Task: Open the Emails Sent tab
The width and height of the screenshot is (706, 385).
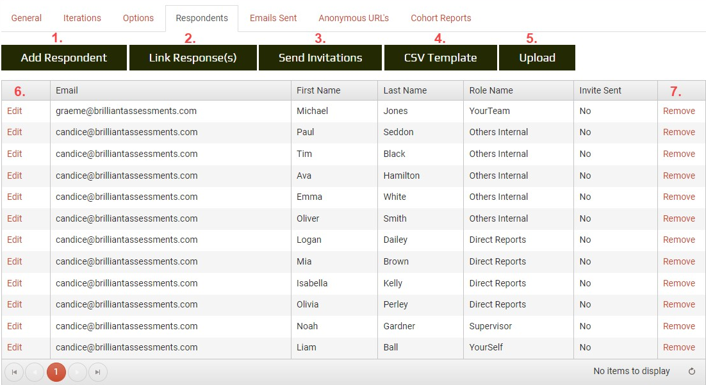Action: click(x=273, y=18)
